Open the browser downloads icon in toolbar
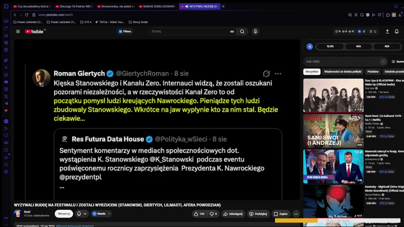 (x=400, y=15)
